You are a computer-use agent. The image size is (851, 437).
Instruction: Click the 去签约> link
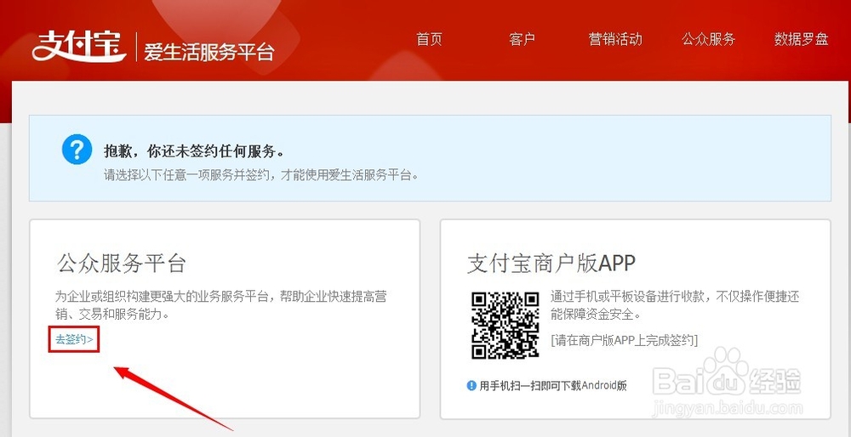point(74,339)
